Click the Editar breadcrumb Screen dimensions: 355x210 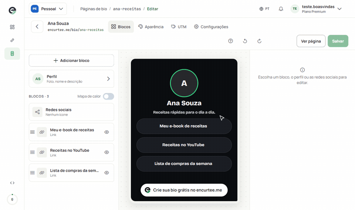click(x=153, y=9)
